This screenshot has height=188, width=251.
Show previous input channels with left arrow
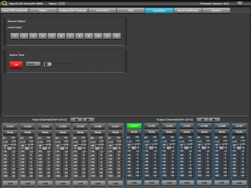pyautogui.click(x=76, y=120)
